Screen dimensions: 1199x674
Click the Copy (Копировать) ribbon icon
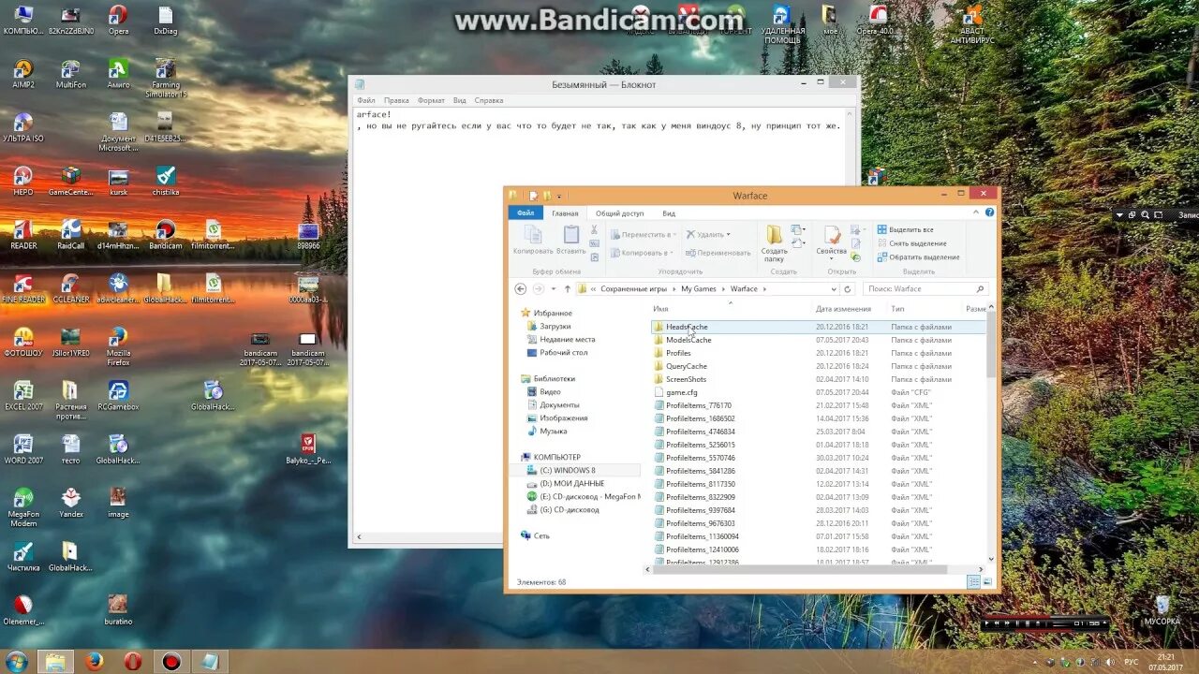pos(532,241)
